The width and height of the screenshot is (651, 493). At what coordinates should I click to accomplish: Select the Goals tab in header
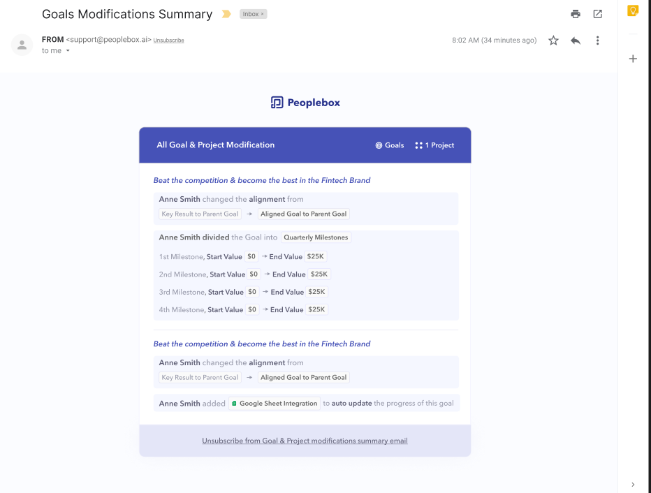pyautogui.click(x=390, y=145)
